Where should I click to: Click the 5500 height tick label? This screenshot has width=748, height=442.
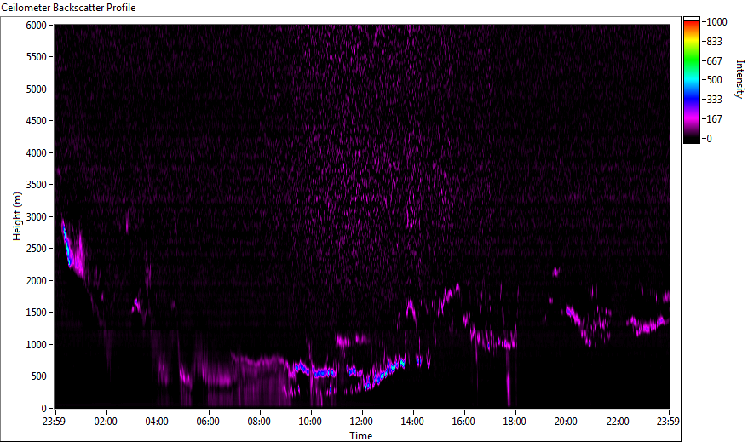37,57
